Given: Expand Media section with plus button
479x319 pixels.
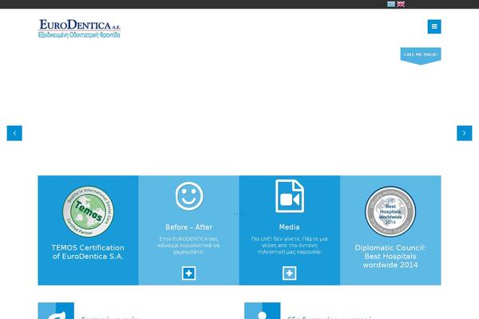Looking at the screenshot, I should point(289,274).
